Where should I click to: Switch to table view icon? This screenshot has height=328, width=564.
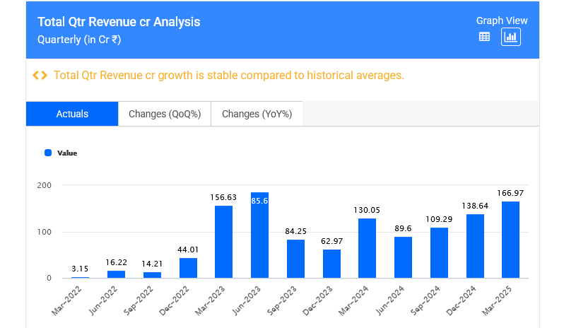click(x=484, y=37)
